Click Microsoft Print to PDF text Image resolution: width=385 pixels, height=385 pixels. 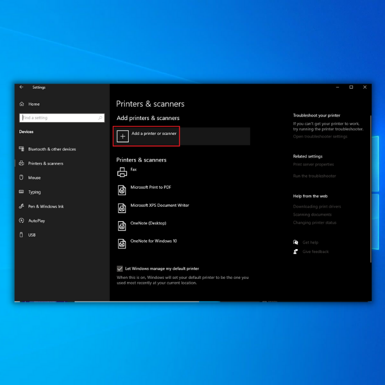[151, 188]
